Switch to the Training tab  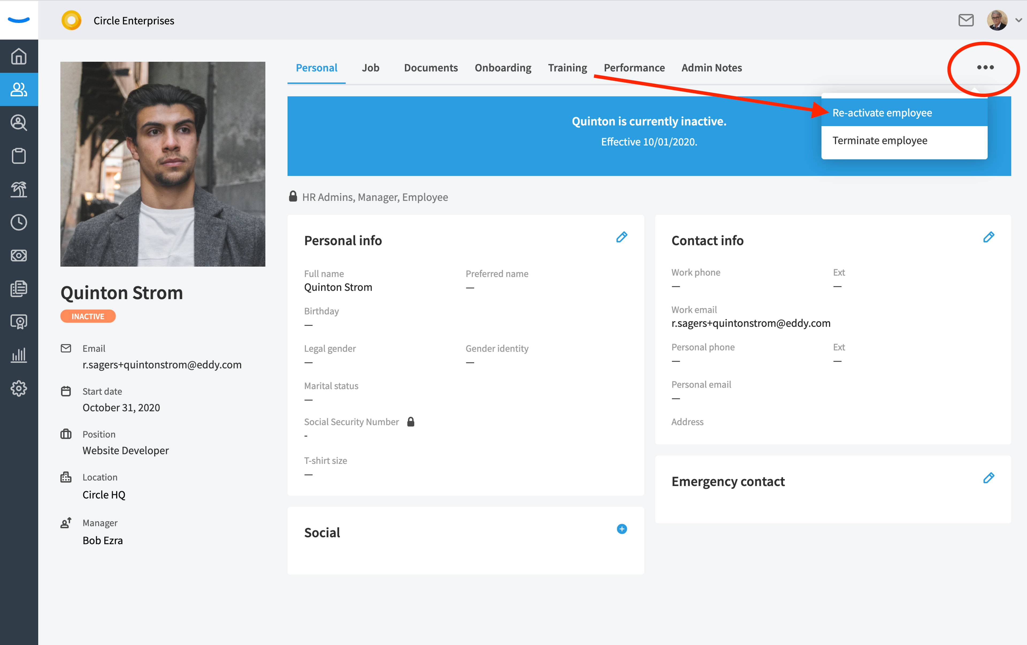pyautogui.click(x=568, y=68)
